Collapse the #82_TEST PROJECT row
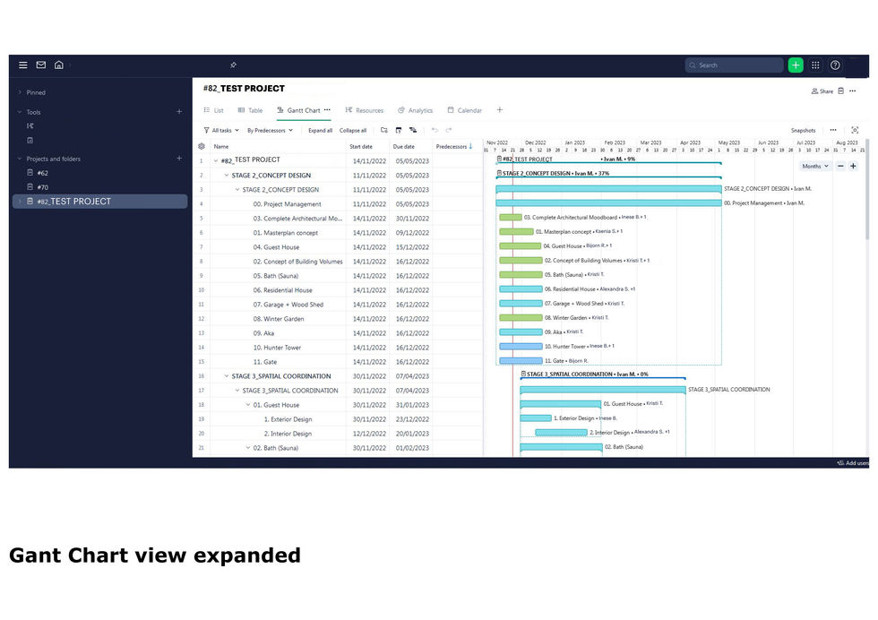The image size is (878, 620). 216,160
